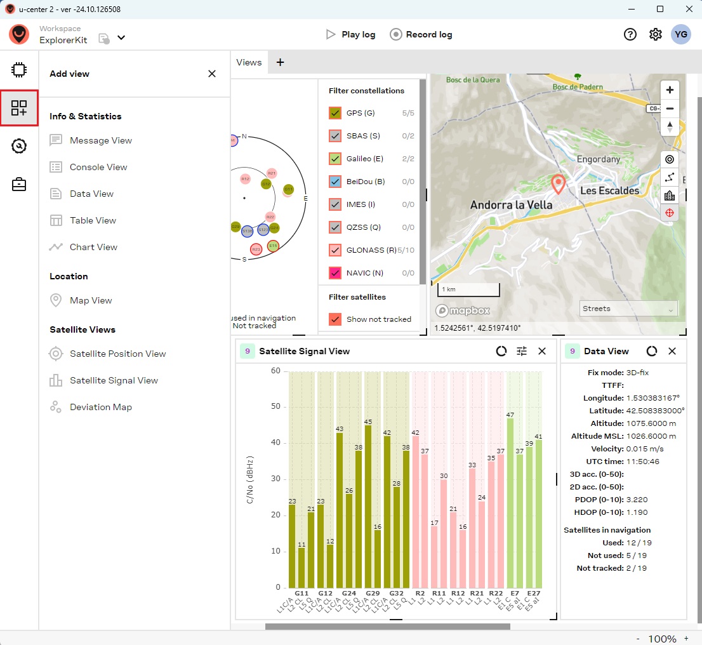The image size is (702, 645).
Task: Add a new tab with plus button
Action: tap(280, 62)
